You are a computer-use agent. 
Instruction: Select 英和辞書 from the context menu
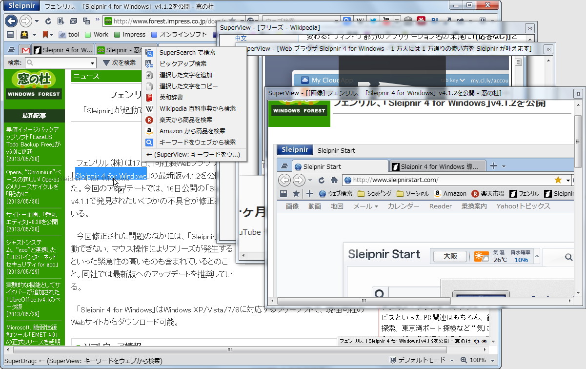171,98
